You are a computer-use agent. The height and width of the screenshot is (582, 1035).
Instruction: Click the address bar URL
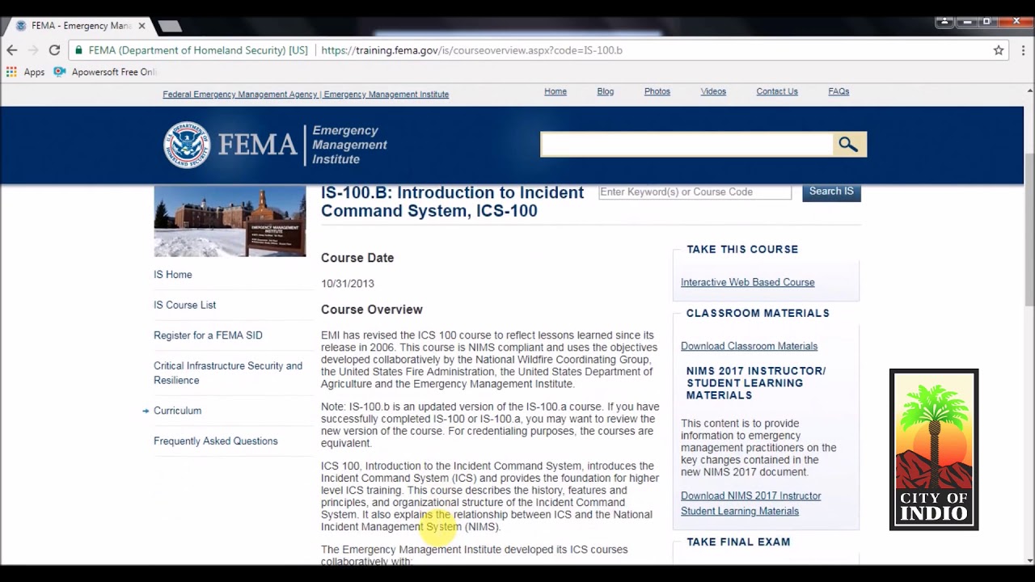coord(471,50)
